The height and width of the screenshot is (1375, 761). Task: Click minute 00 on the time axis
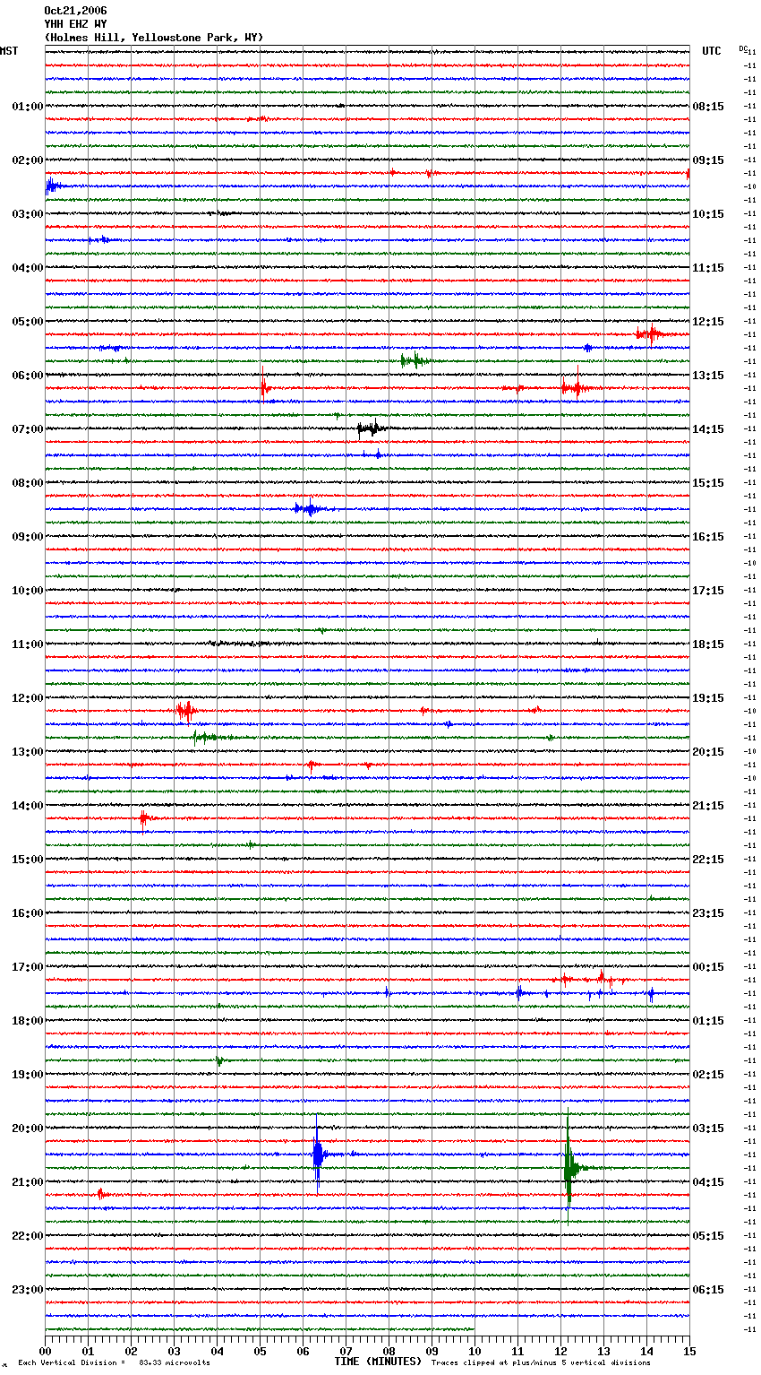tap(45, 1351)
